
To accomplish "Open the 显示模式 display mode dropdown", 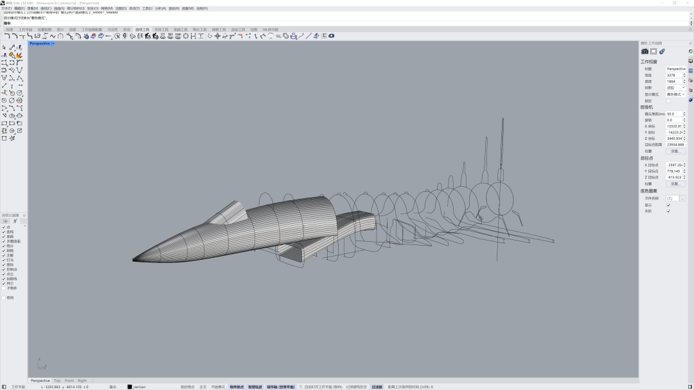I will point(675,94).
